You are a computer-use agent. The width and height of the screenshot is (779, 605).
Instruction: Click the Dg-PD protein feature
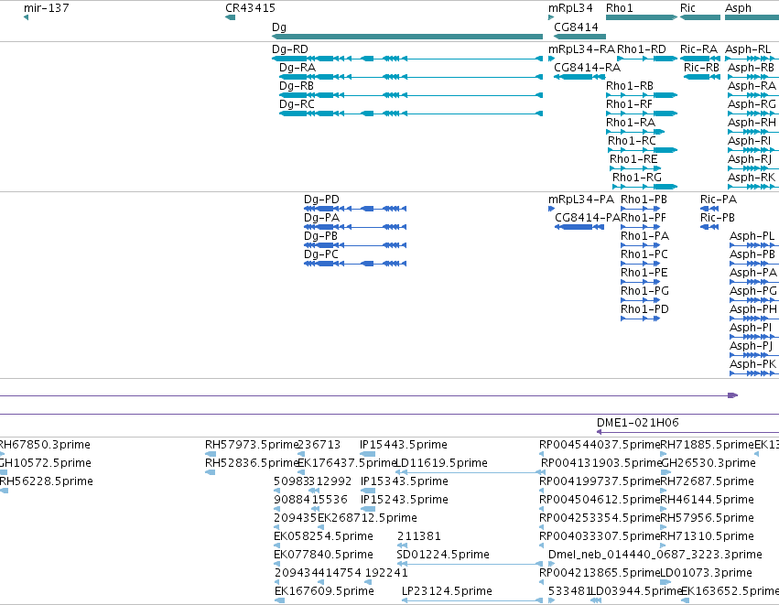point(355,209)
